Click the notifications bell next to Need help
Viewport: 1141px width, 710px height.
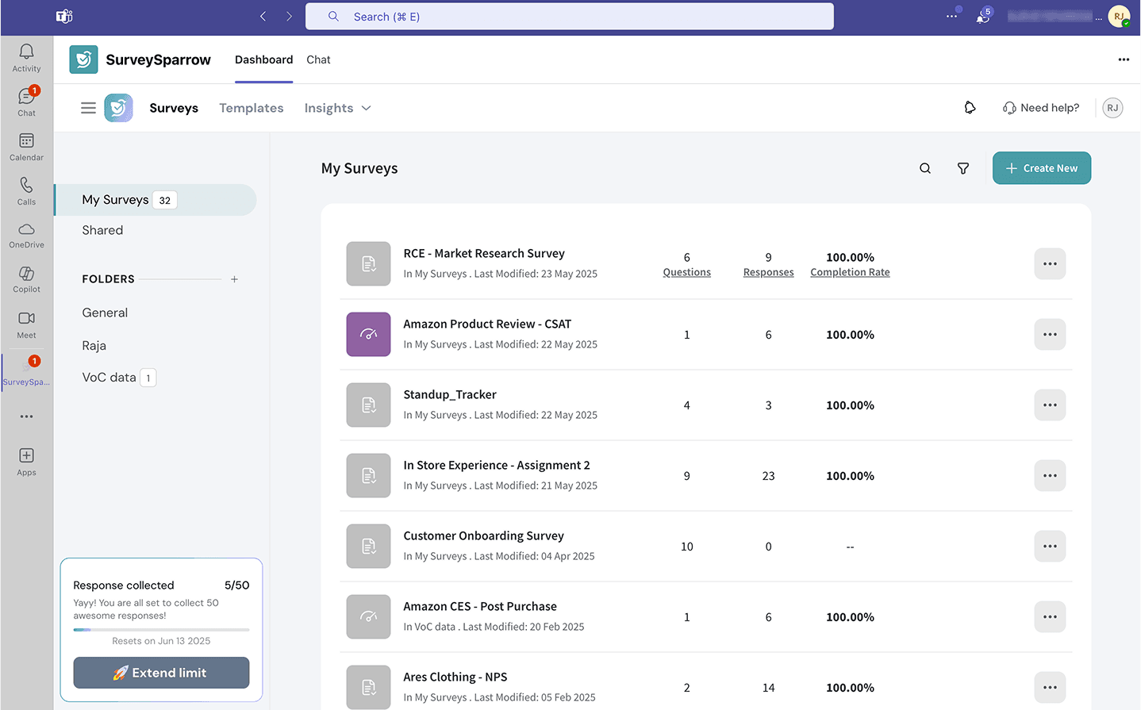(970, 108)
